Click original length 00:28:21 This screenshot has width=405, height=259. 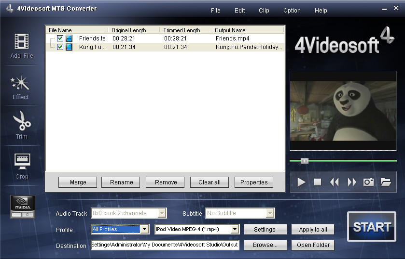(x=124, y=39)
